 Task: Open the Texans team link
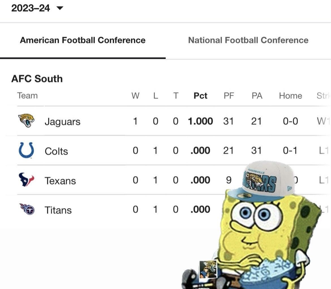point(60,181)
